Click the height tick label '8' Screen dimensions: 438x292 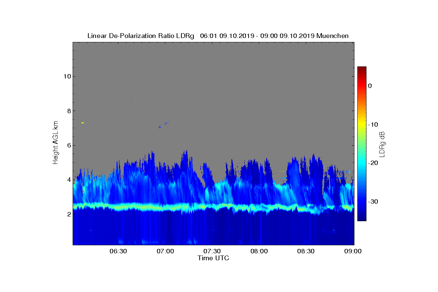pos(69,111)
